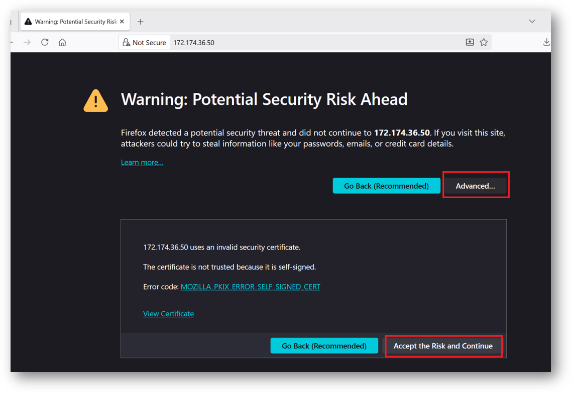Click the yellow warning triangle icon
The height and width of the screenshot is (393, 572).
pos(95,100)
